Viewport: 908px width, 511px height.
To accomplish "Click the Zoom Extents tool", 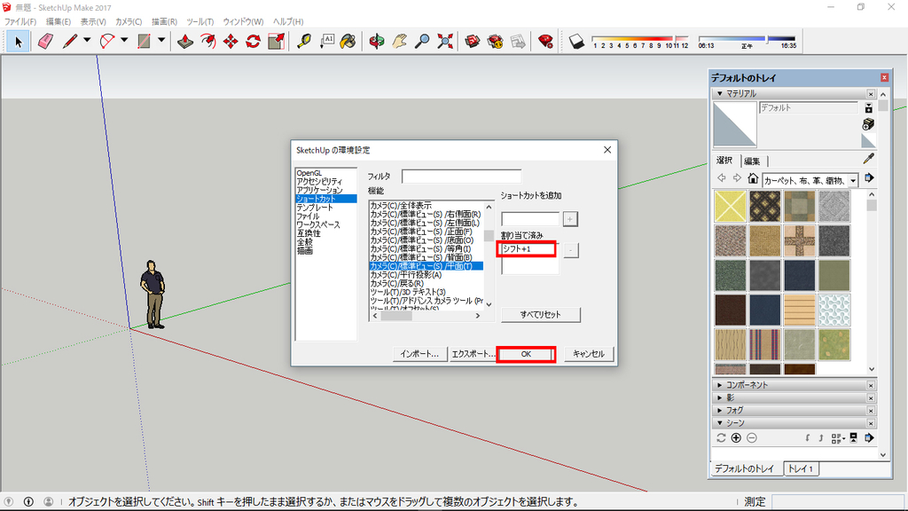I will [x=445, y=41].
